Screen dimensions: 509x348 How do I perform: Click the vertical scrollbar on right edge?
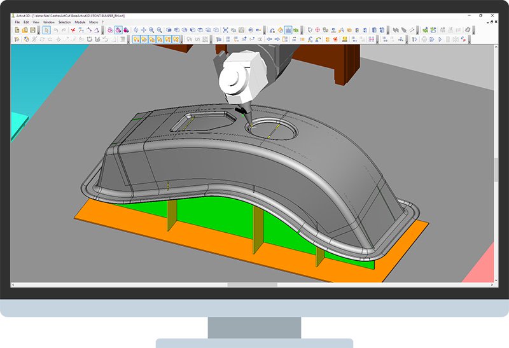pyautogui.click(x=496, y=169)
